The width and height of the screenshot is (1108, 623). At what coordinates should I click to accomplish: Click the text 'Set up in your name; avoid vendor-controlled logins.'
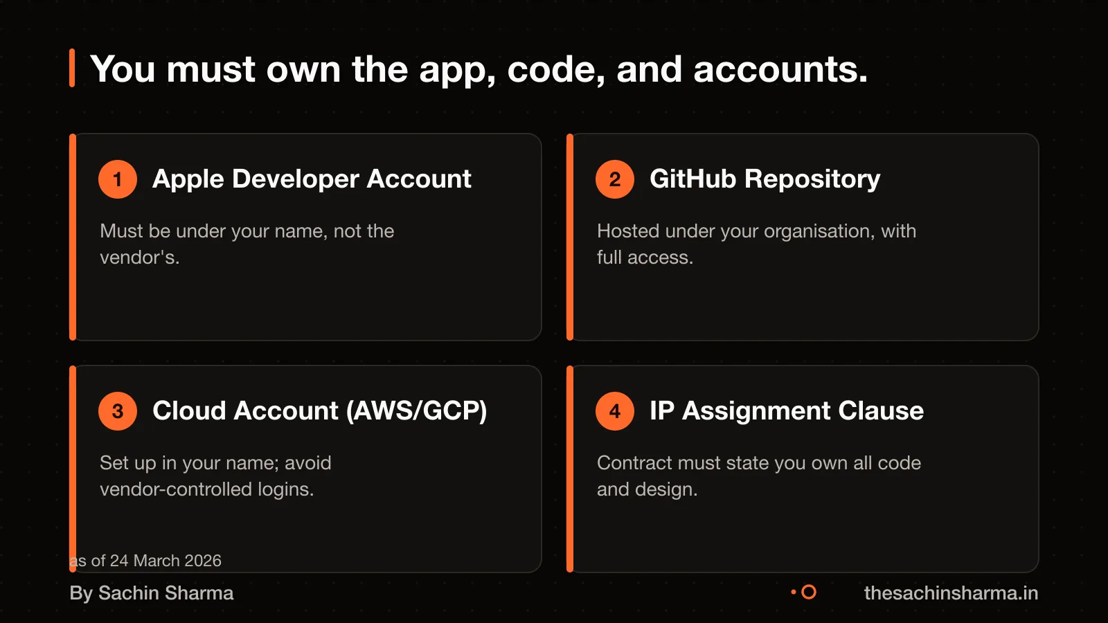click(x=215, y=476)
